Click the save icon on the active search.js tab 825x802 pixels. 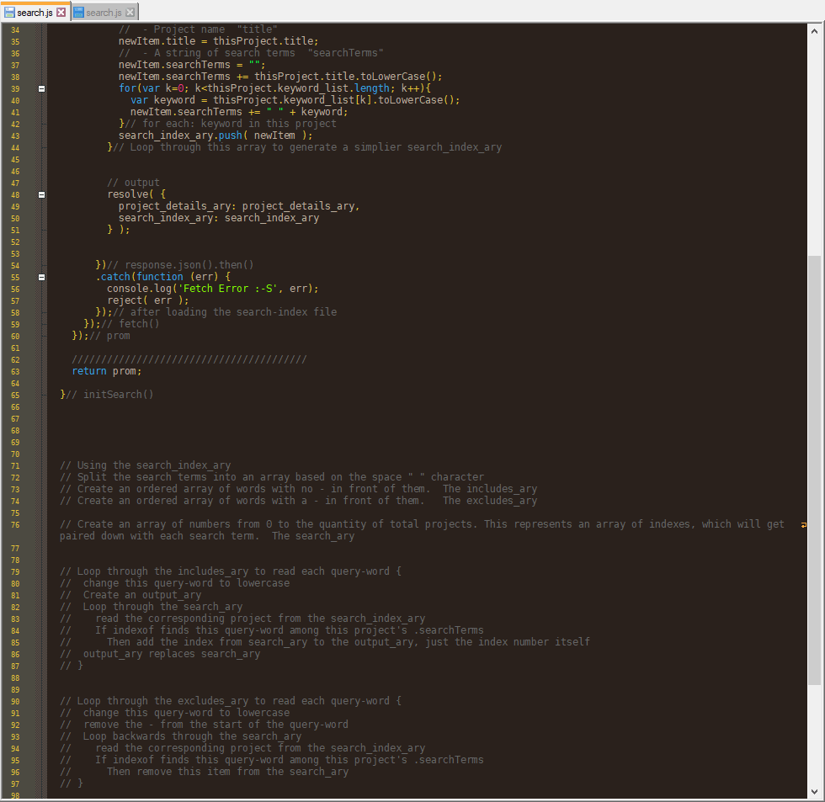tap(10, 13)
